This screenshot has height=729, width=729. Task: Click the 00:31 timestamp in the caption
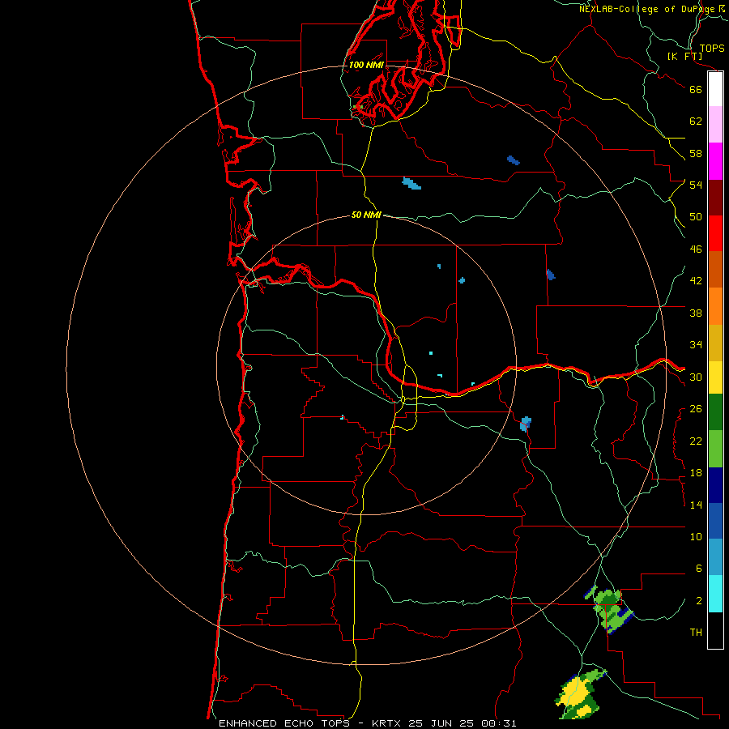pos(499,723)
